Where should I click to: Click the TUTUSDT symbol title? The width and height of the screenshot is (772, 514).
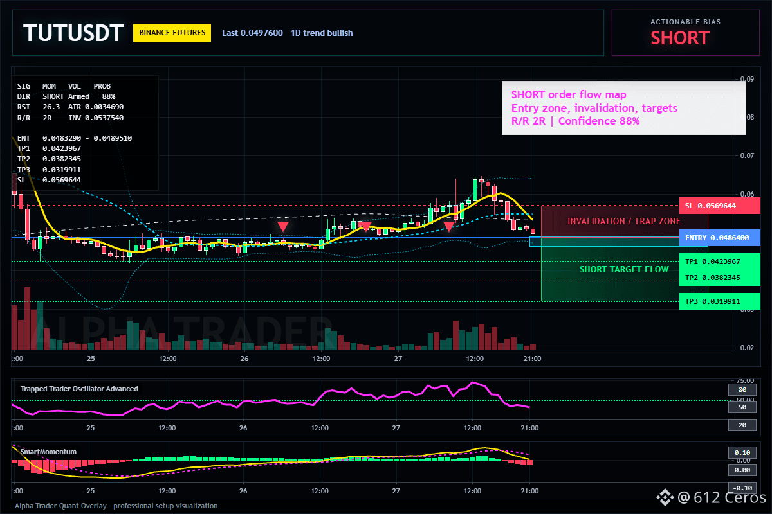[x=73, y=33]
